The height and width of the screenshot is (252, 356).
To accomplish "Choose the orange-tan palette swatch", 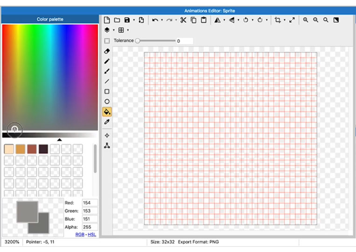I will coord(21,149).
